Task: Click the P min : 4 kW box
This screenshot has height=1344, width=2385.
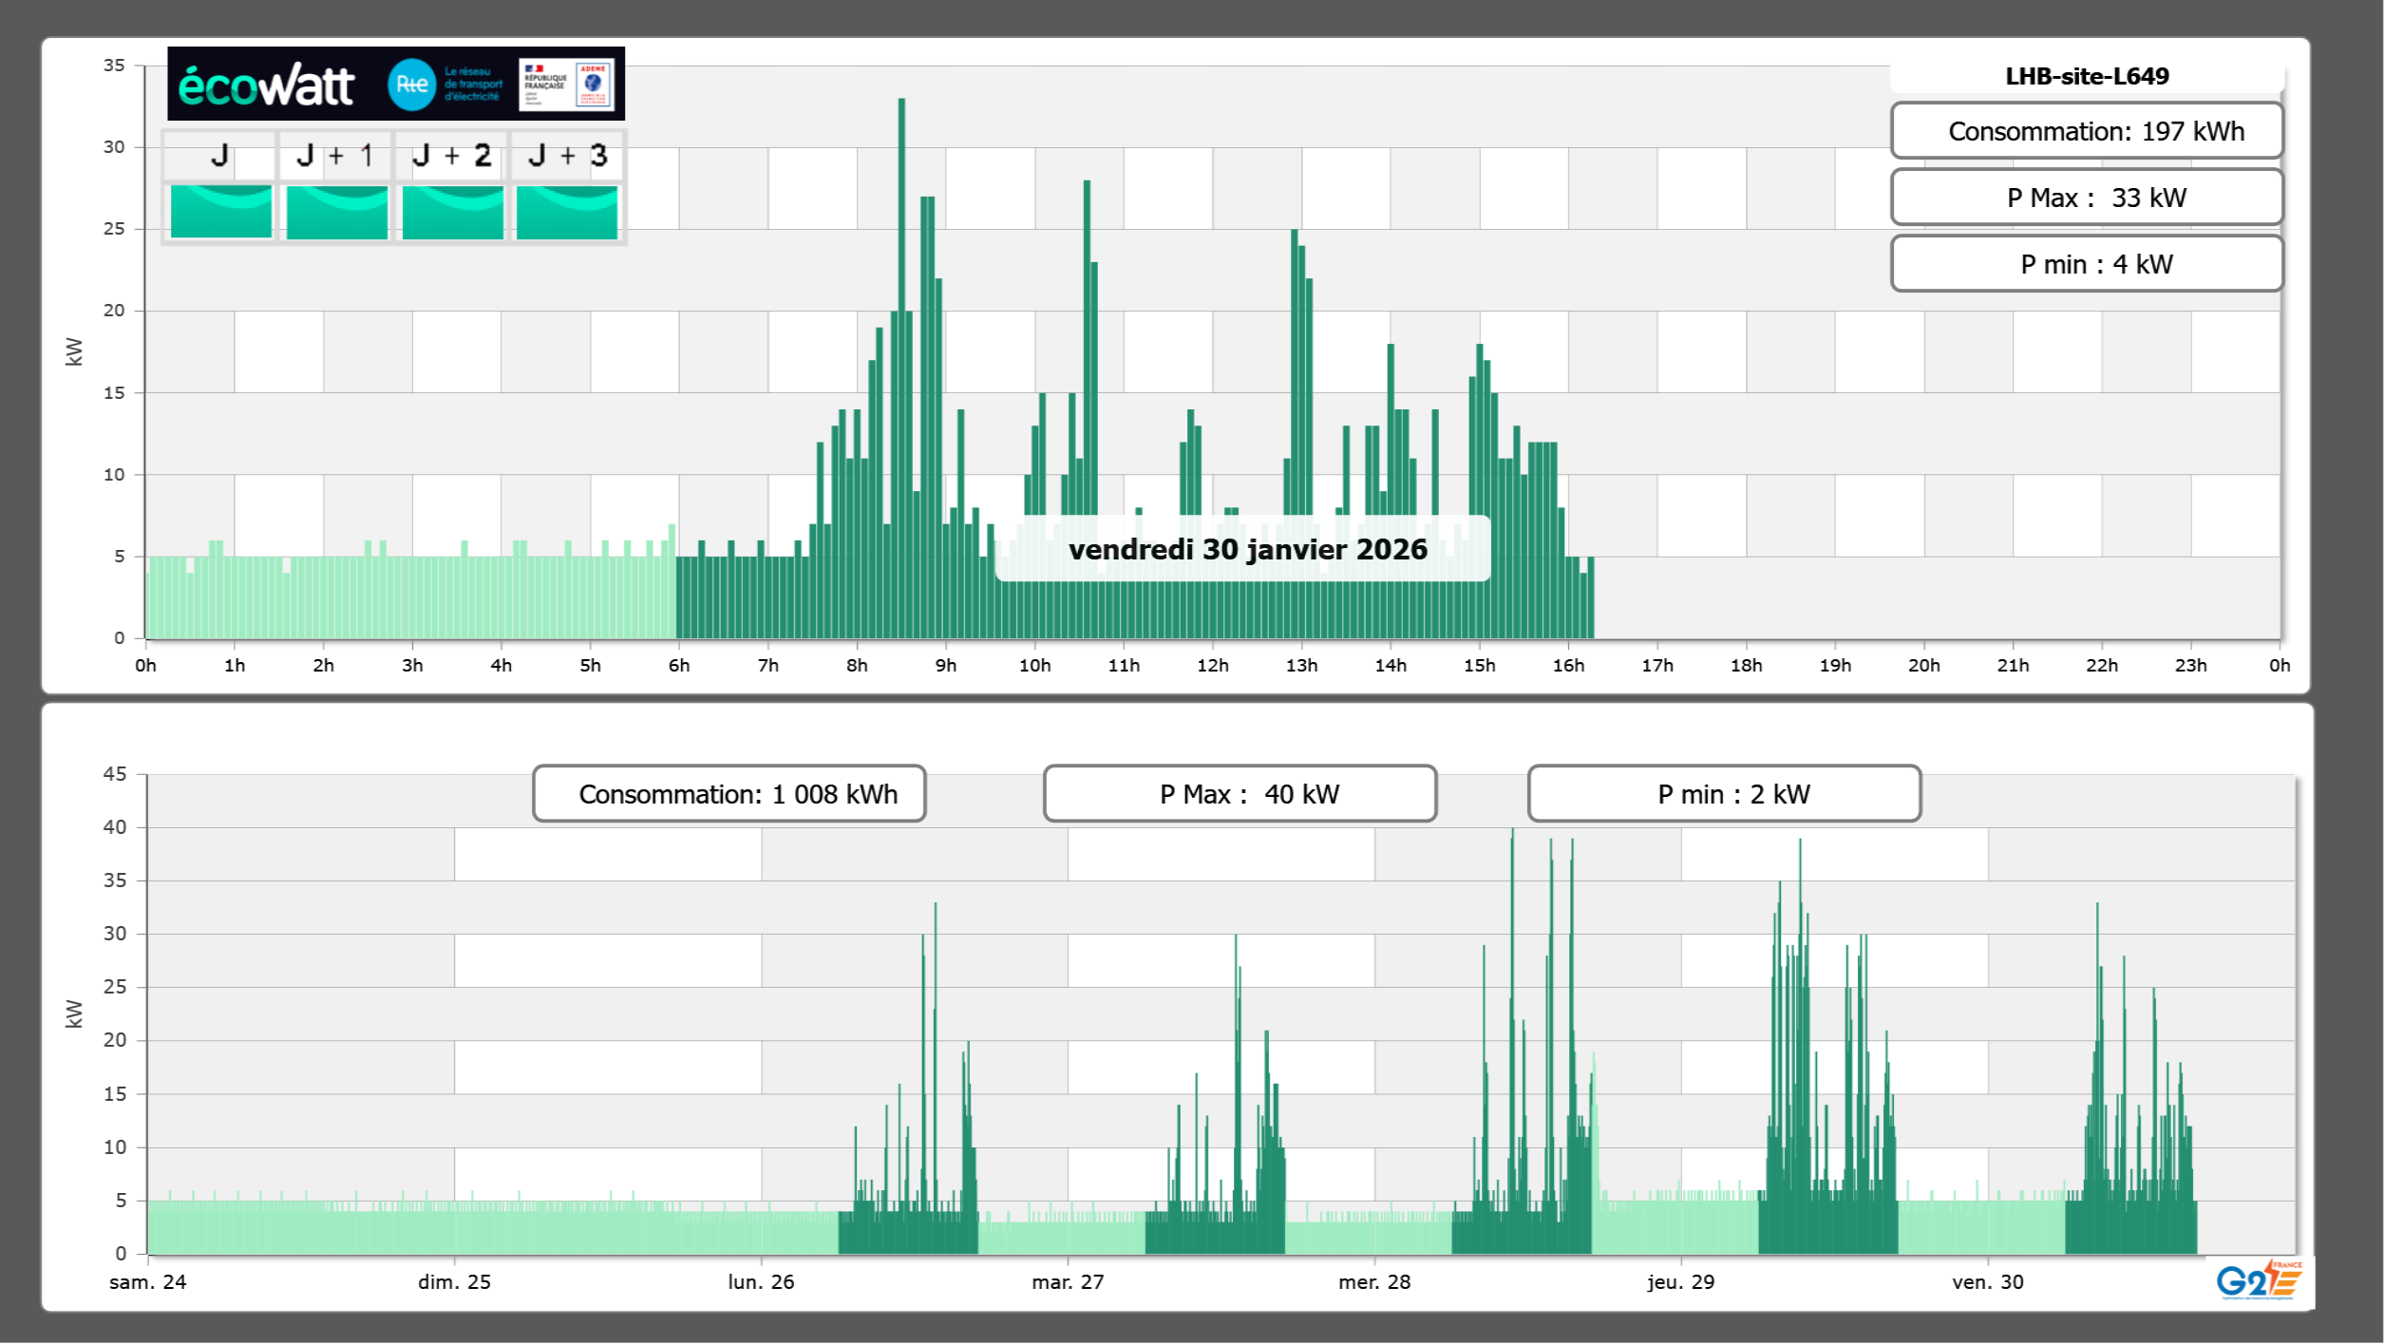Action: point(2086,264)
